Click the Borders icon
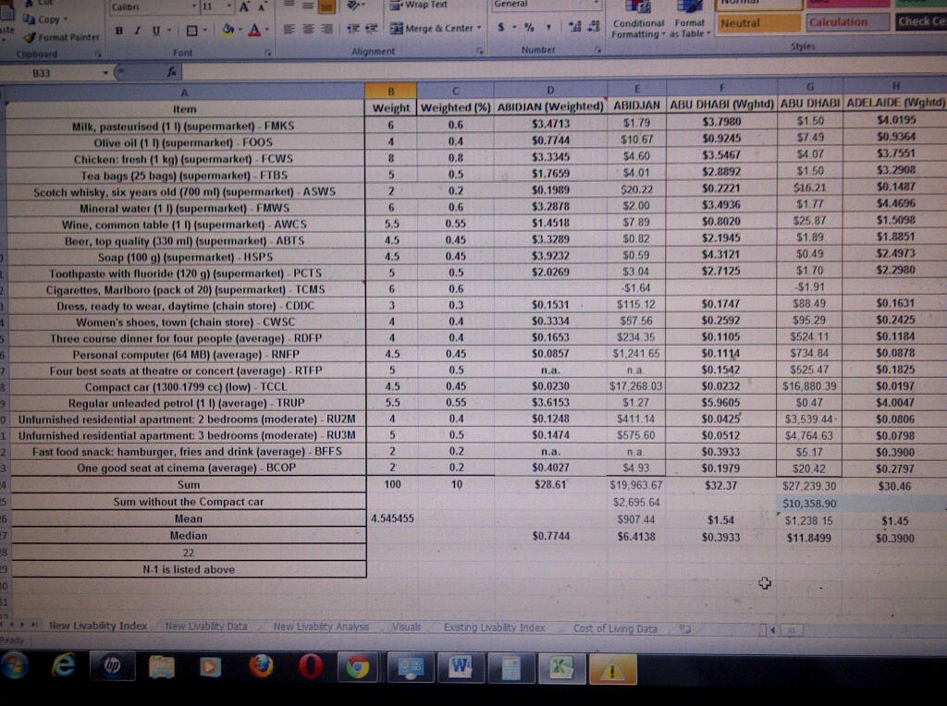Screen dimensions: 947x706 click(x=191, y=30)
